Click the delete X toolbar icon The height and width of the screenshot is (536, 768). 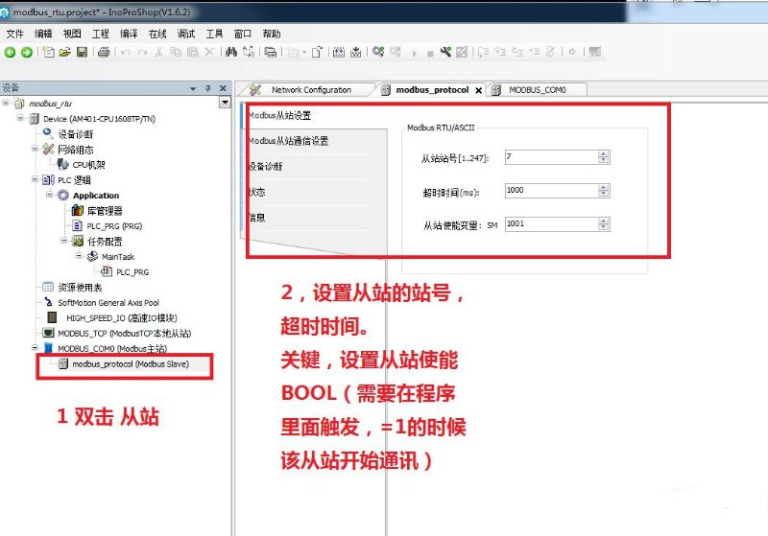[x=209, y=52]
